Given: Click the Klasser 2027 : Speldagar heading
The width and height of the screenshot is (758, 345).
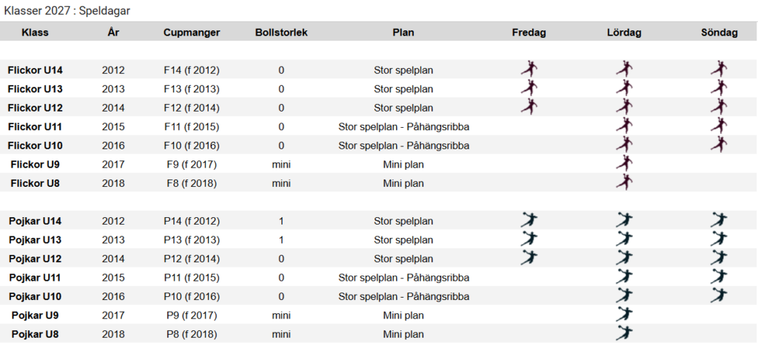Looking at the screenshot, I should tap(67, 11).
